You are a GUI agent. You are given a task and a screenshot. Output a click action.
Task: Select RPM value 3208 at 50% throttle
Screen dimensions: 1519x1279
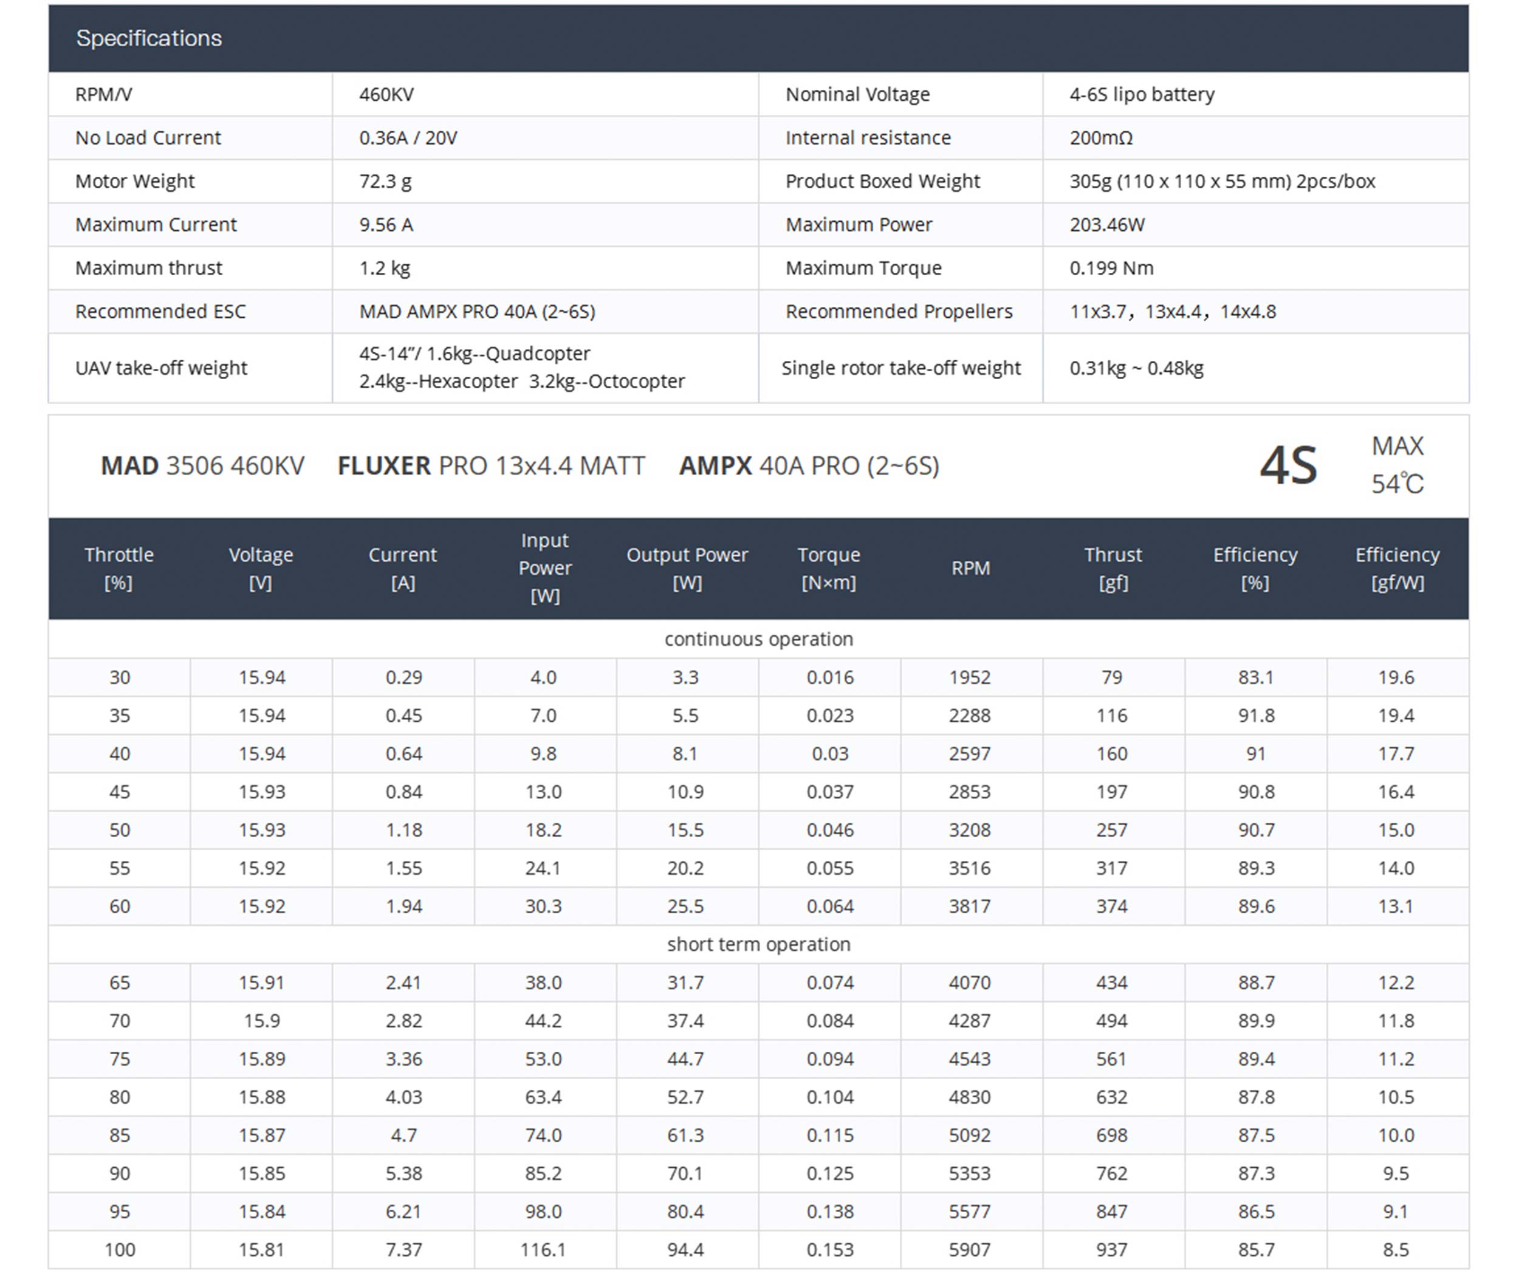click(x=969, y=830)
